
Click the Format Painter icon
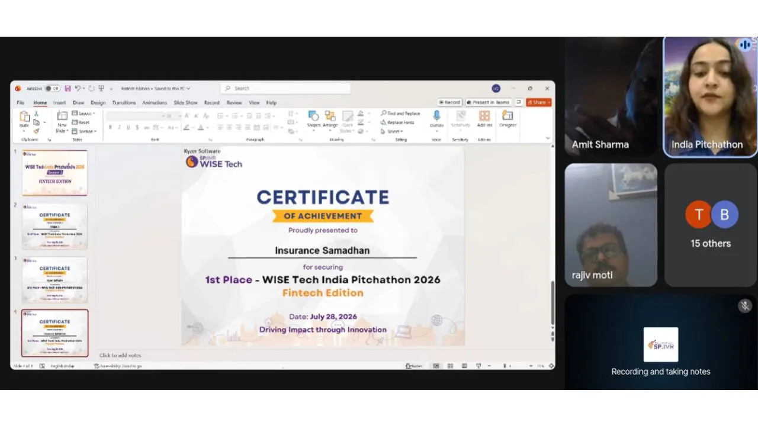36,131
